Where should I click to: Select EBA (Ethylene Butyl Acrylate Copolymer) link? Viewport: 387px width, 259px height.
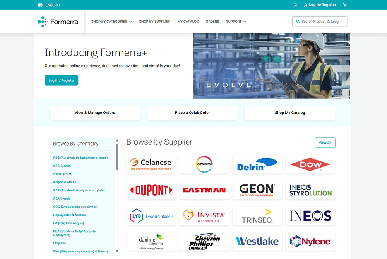[74, 233]
